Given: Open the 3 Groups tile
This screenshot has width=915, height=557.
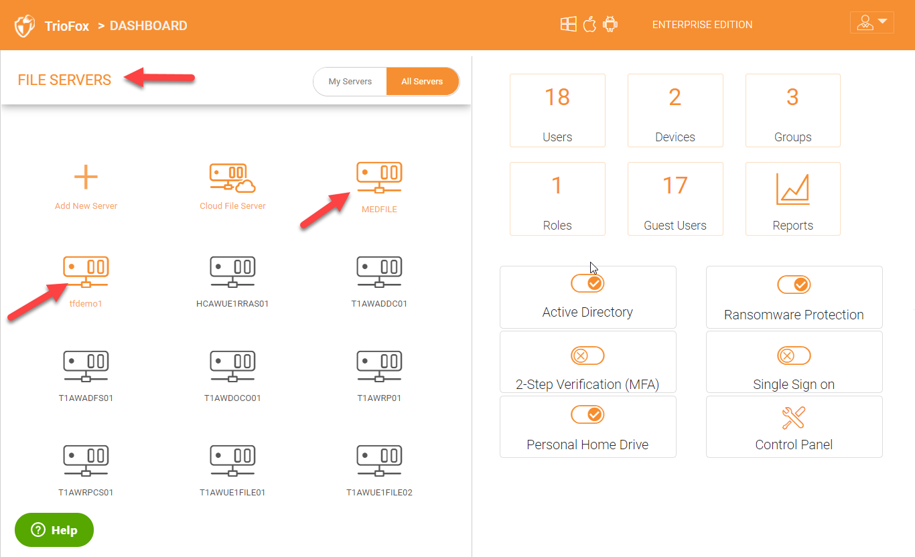Looking at the screenshot, I should pos(793,110).
